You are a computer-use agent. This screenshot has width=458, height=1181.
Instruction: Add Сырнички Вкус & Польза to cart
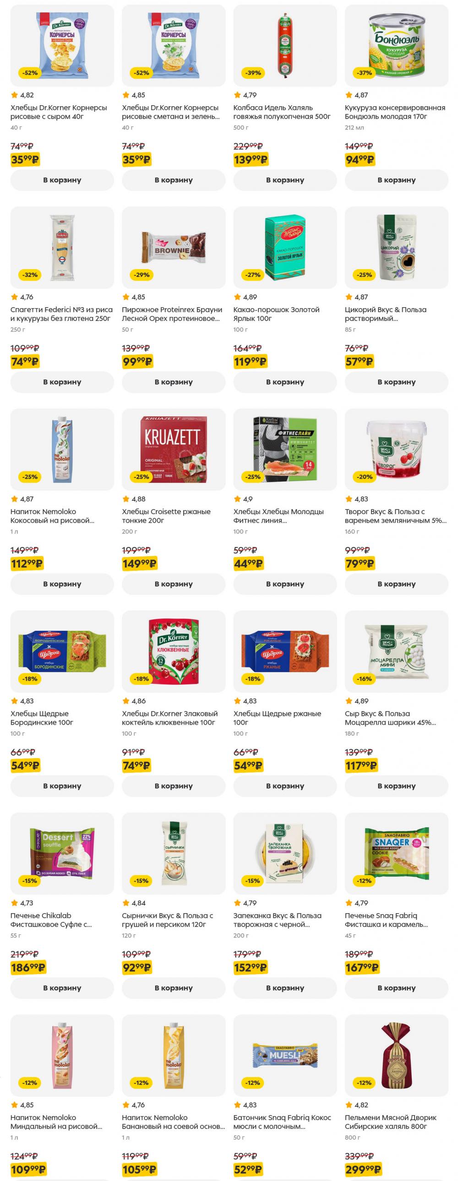[x=173, y=988]
